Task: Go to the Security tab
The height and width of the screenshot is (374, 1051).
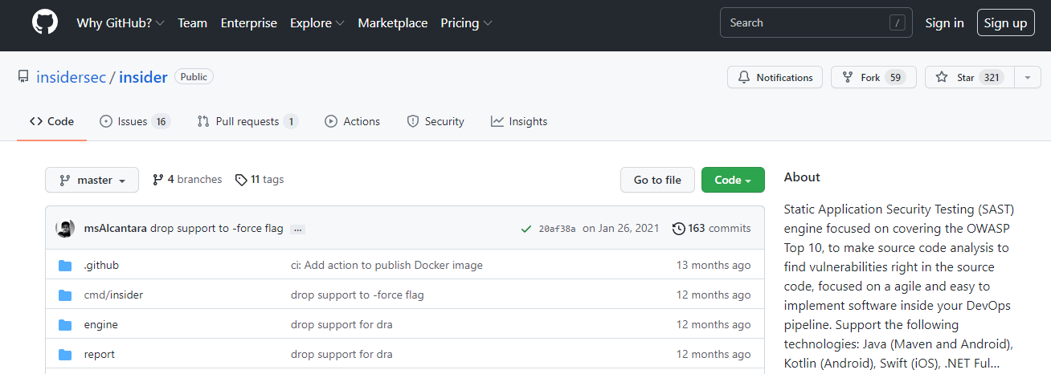Action: (x=436, y=121)
